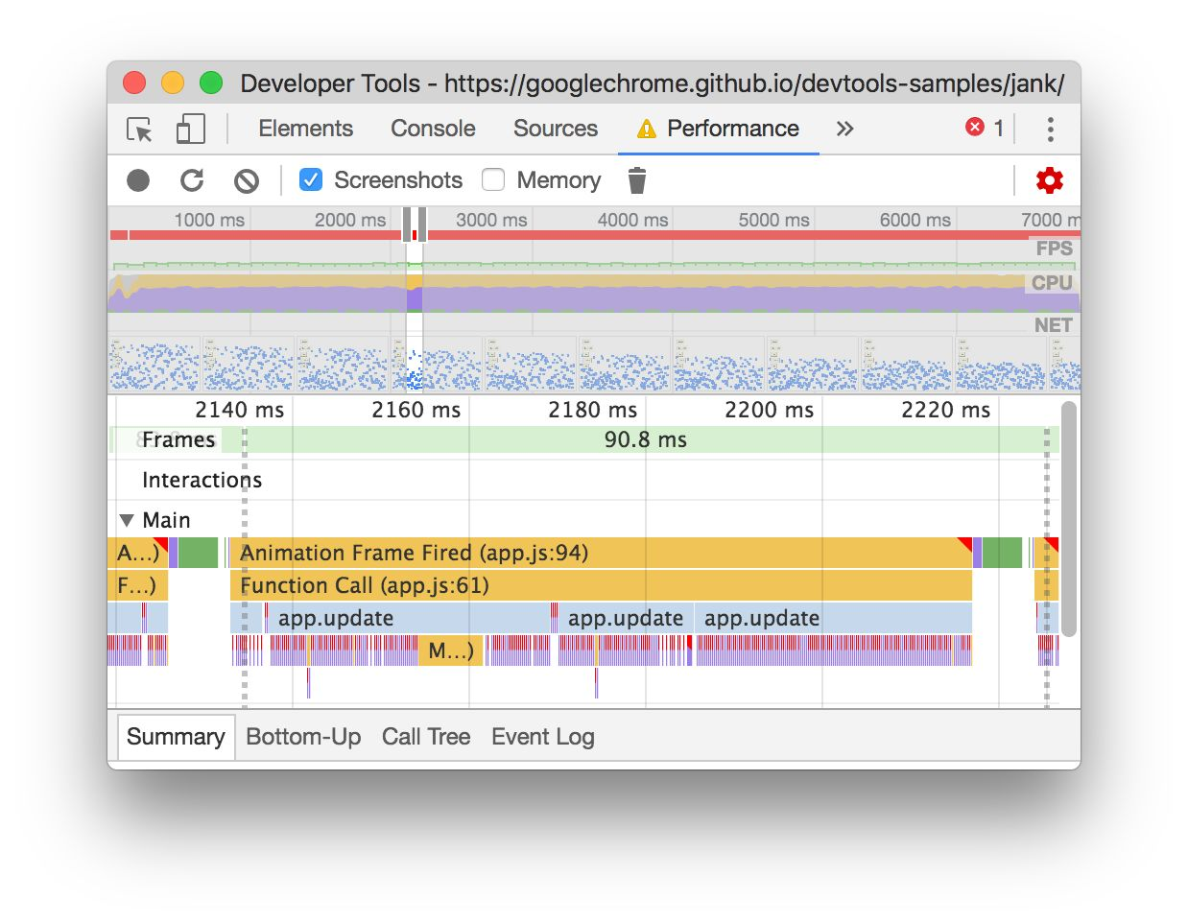
Task: Open the Console tab
Action: (x=433, y=129)
